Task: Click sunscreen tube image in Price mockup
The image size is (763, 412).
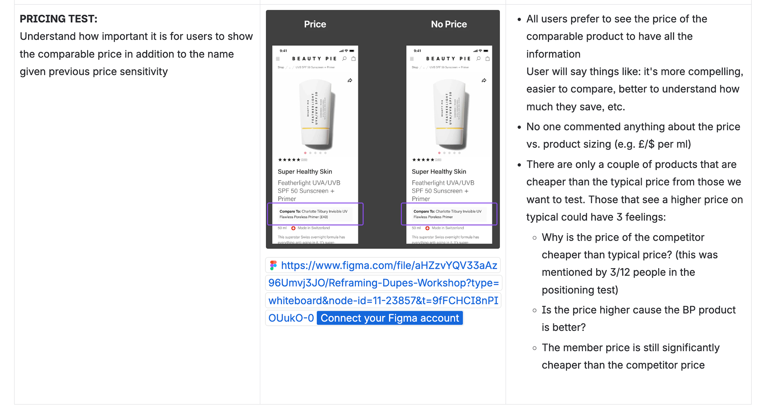Action: pos(317,114)
